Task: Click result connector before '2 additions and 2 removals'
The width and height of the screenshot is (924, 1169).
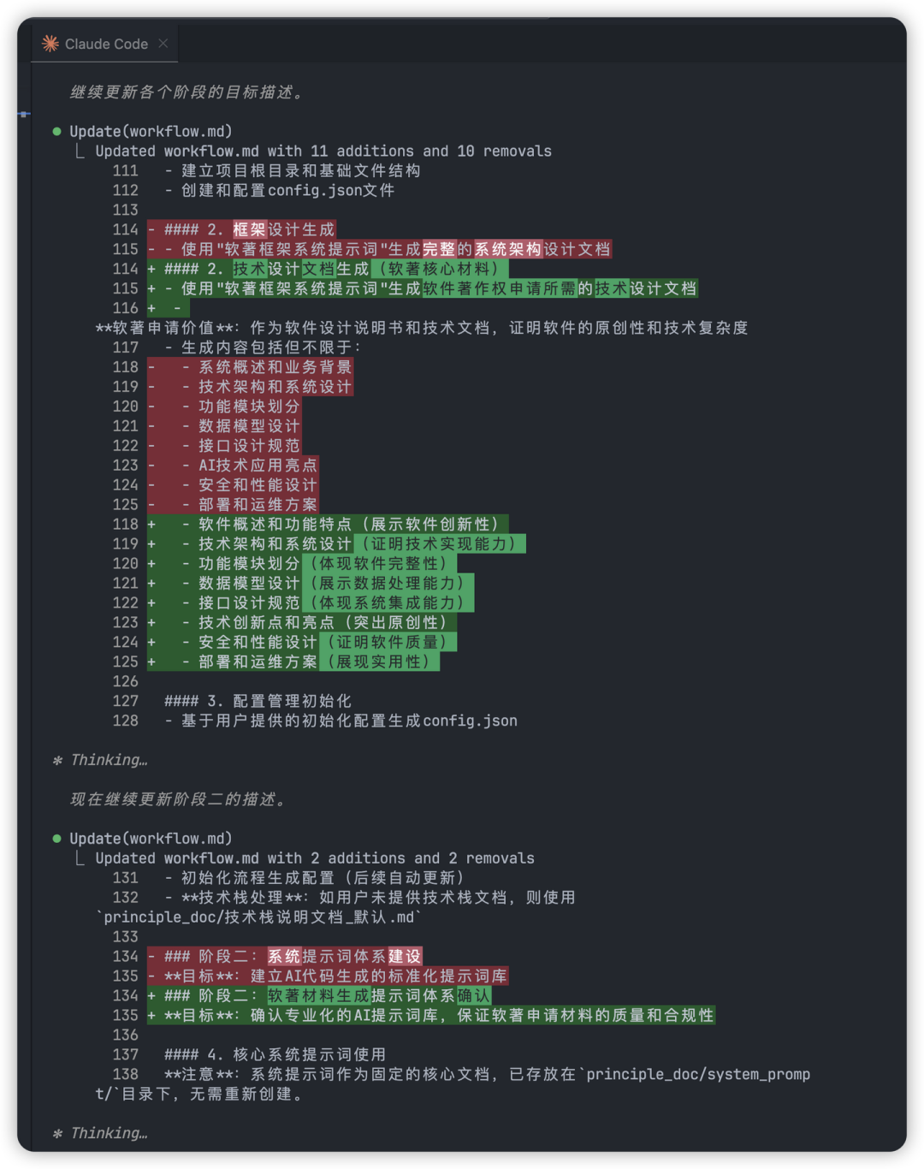Action: pyautogui.click(x=80, y=858)
